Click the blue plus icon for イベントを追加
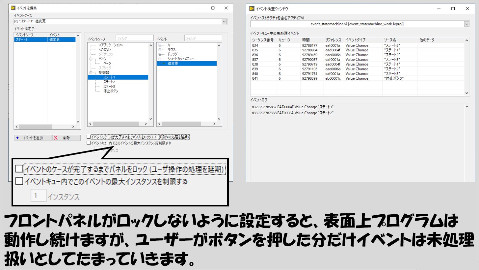This screenshot has height=270, width=479. pyautogui.click(x=17, y=138)
